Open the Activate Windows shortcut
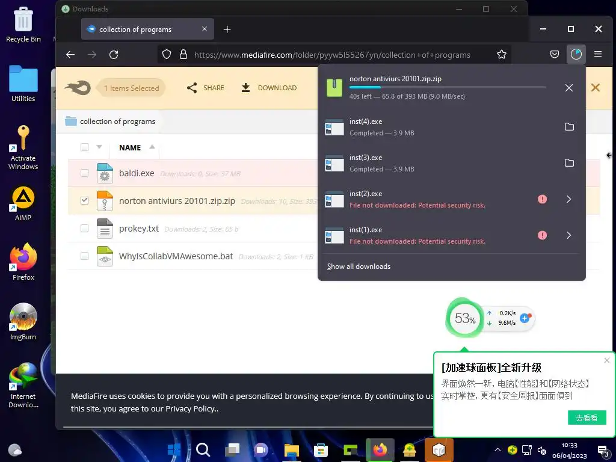The height and width of the screenshot is (462, 616). (x=23, y=147)
